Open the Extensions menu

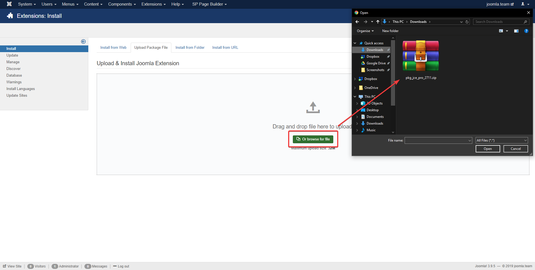153,4
